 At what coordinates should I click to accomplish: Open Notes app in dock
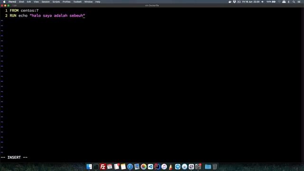pyautogui.click(x=123, y=167)
